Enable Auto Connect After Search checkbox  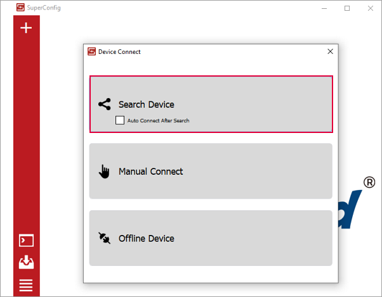[x=119, y=120]
